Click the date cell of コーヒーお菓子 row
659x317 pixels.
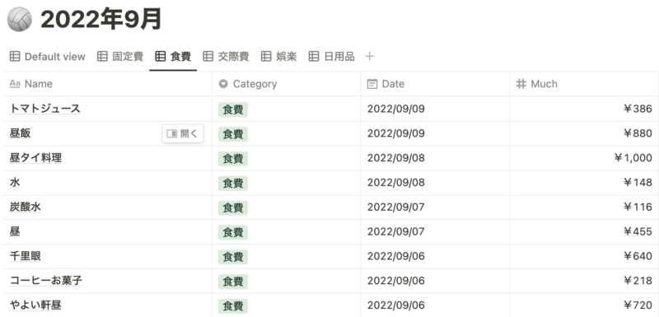[x=435, y=281]
